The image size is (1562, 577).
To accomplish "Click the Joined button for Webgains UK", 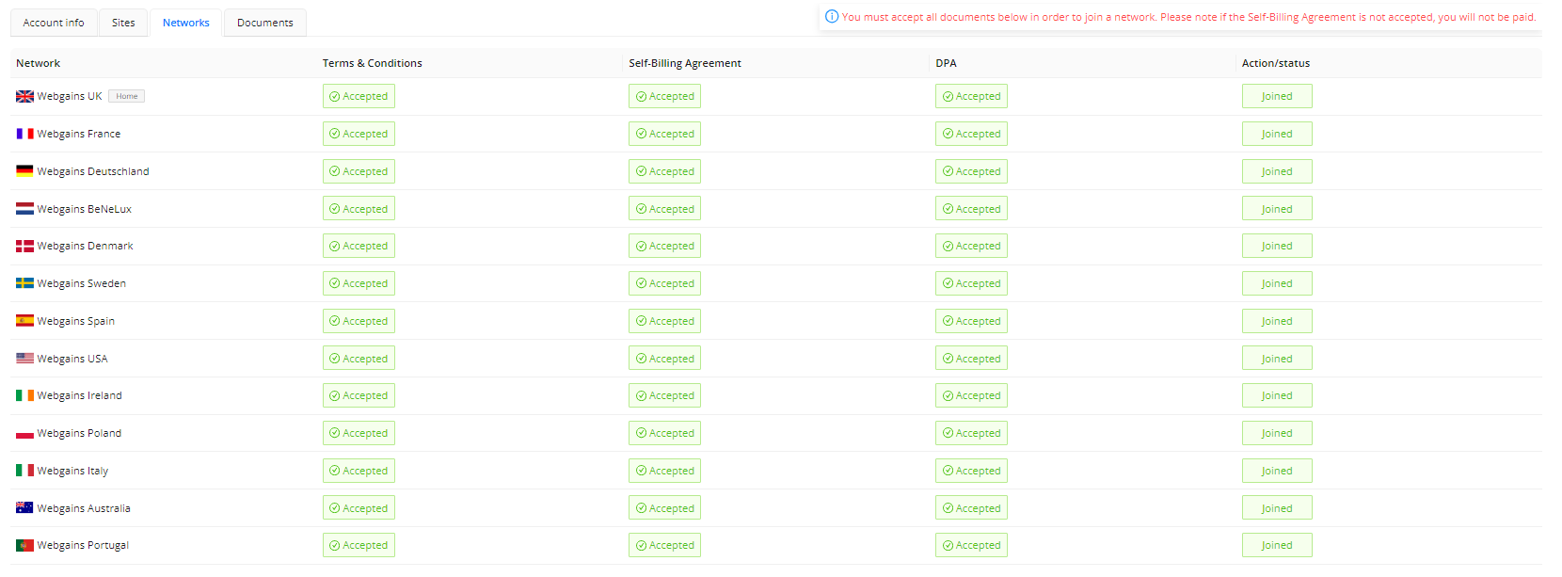I will [x=1276, y=96].
